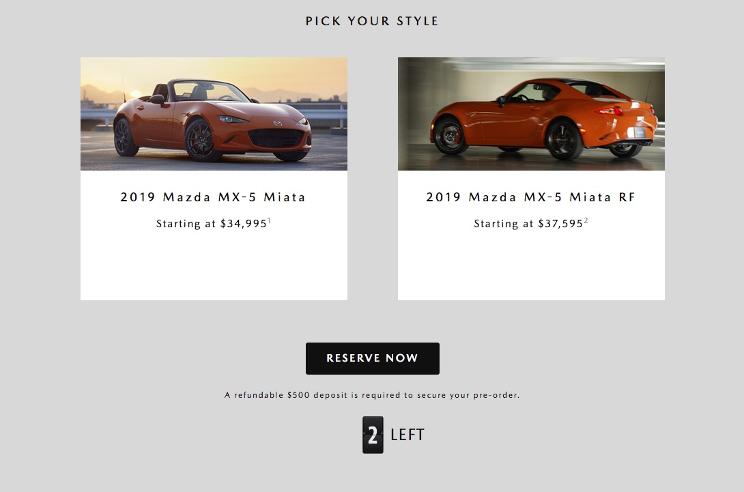Open footnote 2 beside the $37,595 price
Viewport: 744px width, 492px height.
(586, 220)
